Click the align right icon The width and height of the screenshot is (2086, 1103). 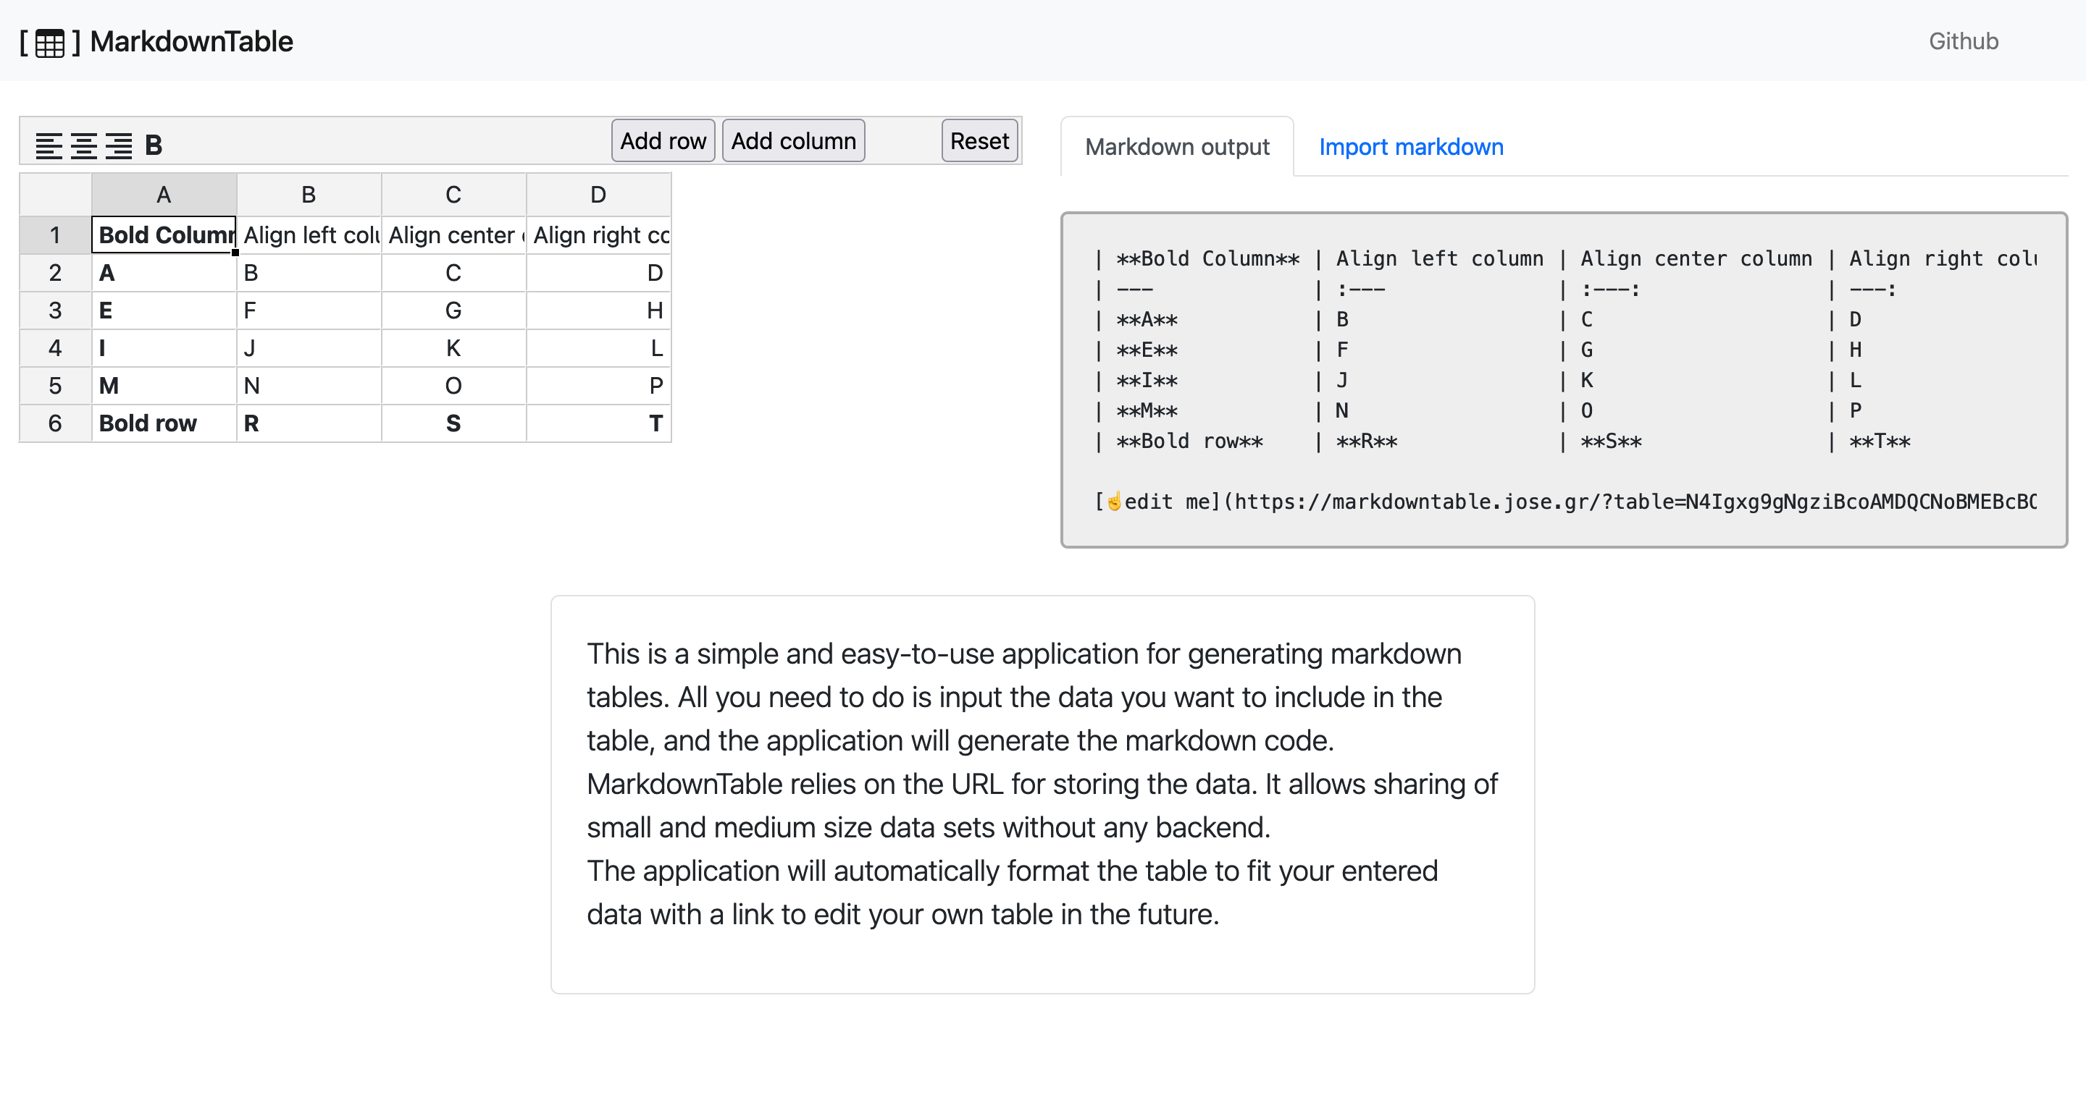point(118,145)
